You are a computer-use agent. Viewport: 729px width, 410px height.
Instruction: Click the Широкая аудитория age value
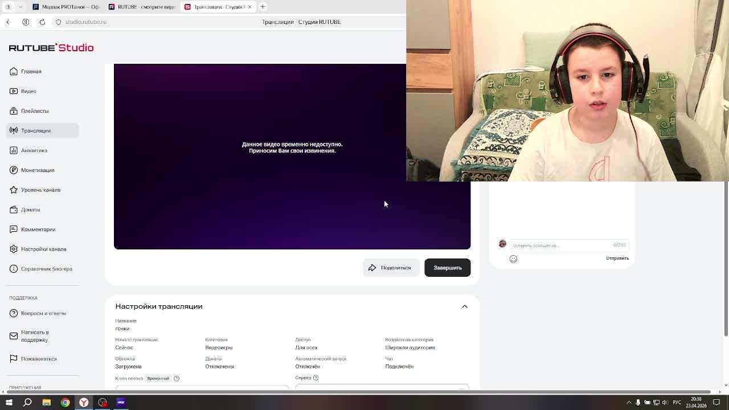(410, 347)
